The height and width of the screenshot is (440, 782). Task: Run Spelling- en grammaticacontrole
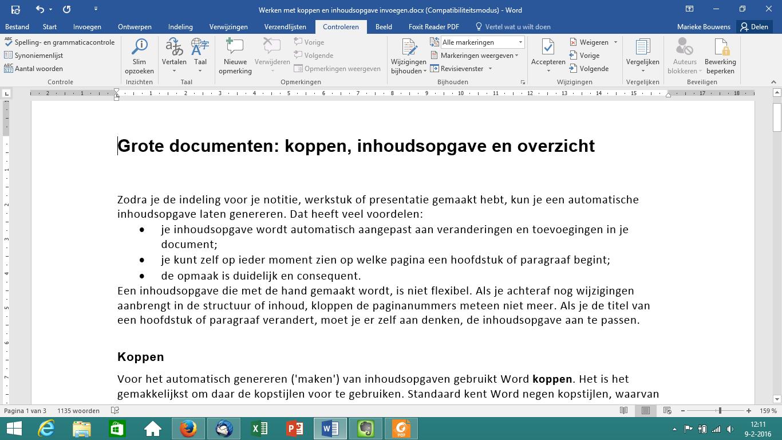click(x=60, y=42)
